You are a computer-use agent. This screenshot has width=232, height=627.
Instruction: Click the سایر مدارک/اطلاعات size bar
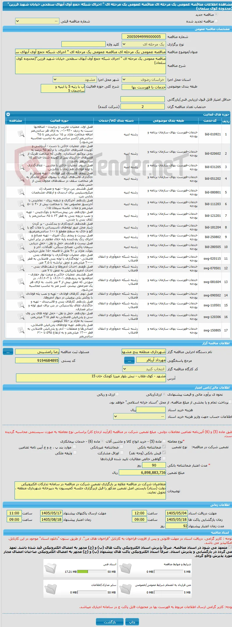pyautogui.click(x=92, y=592)
